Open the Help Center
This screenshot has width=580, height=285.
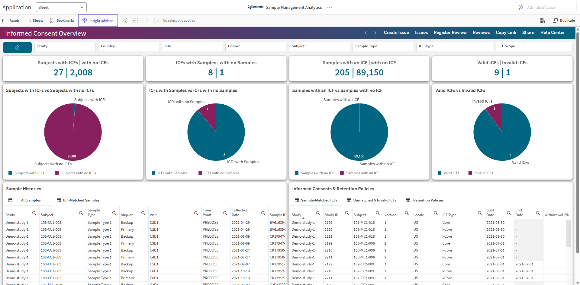553,33
